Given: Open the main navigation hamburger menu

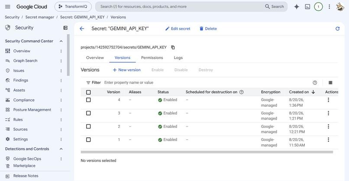Looking at the screenshot, I should [x=7, y=6].
